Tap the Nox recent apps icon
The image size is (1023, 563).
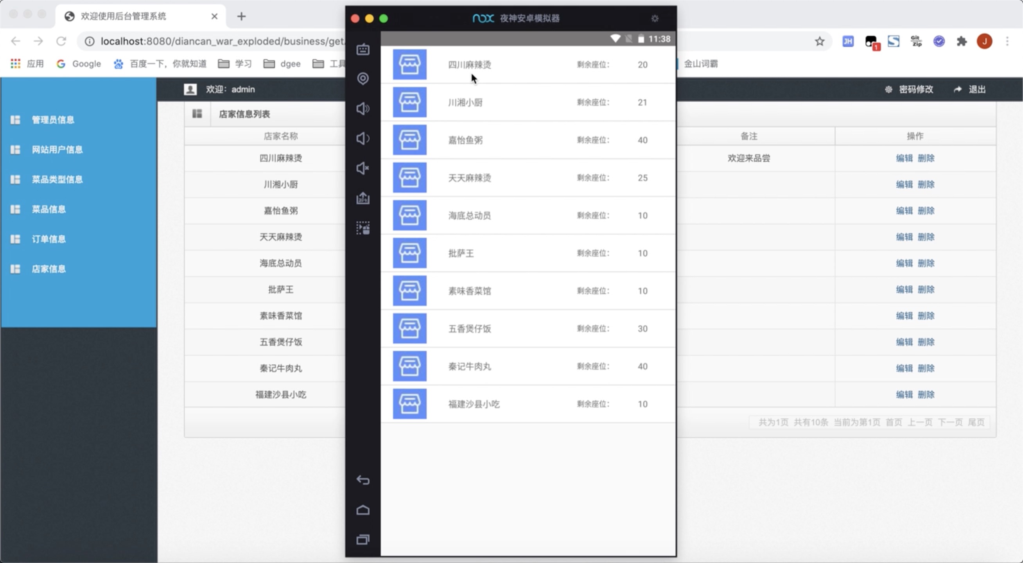(x=363, y=540)
